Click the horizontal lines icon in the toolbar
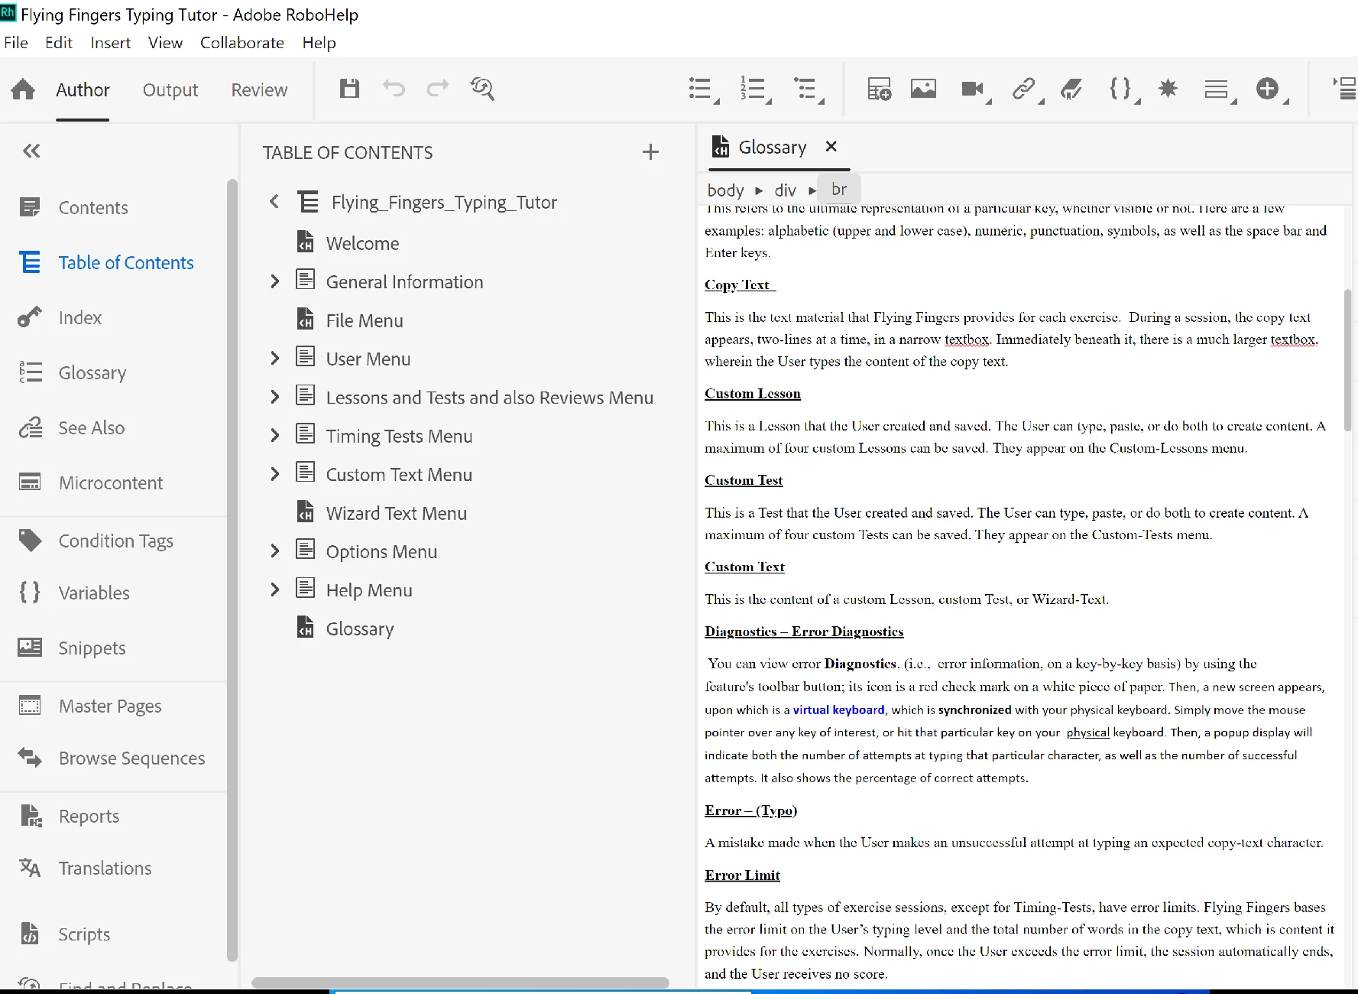This screenshot has width=1358, height=994. coord(1220,89)
